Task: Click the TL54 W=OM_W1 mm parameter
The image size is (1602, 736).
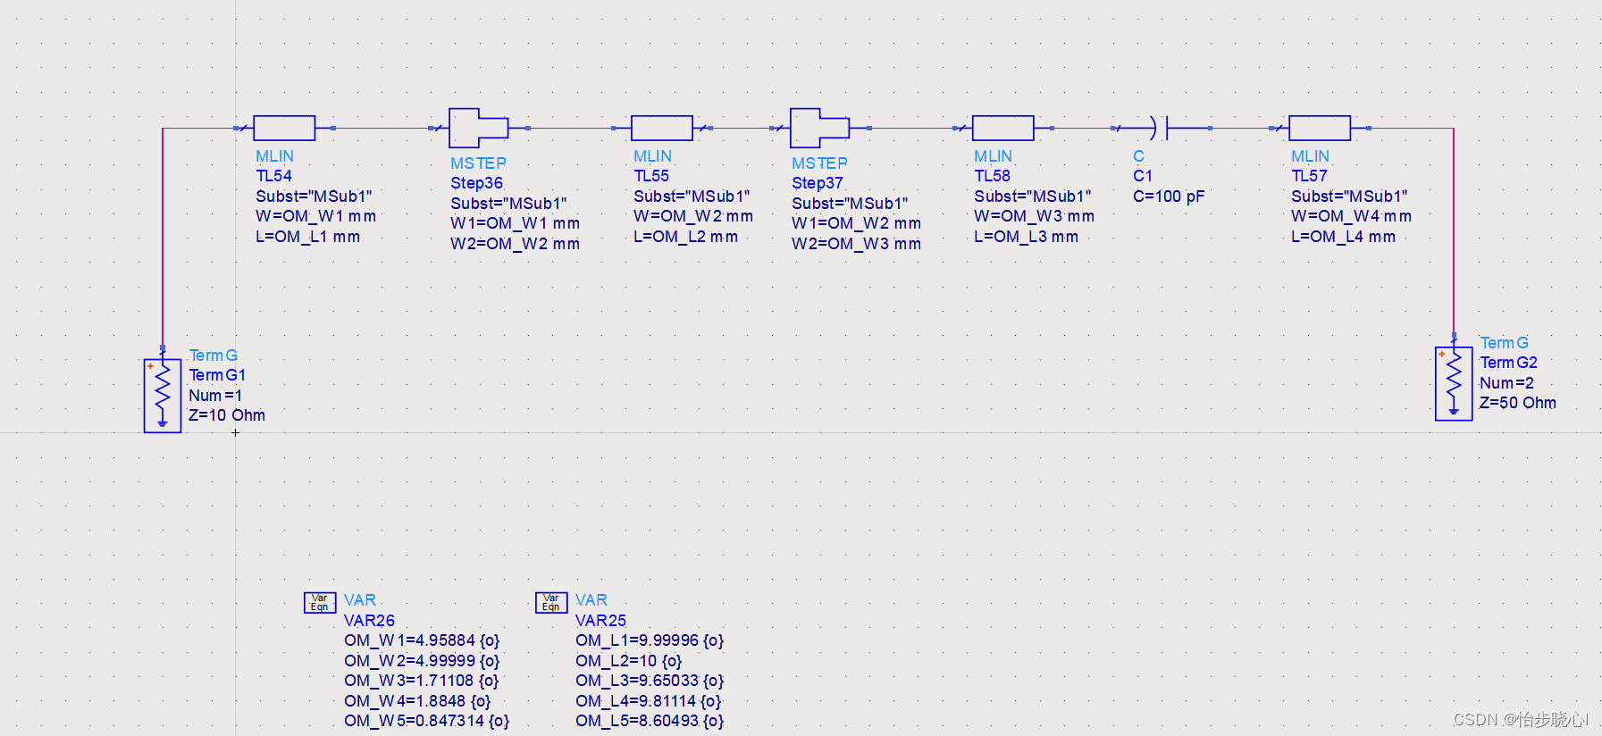Action: click(316, 216)
